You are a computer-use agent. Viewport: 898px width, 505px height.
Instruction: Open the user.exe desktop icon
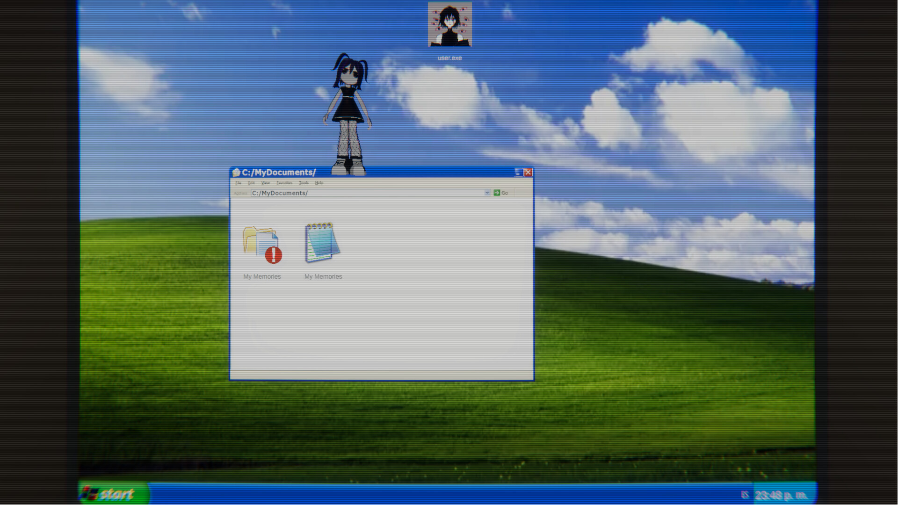tap(449, 25)
